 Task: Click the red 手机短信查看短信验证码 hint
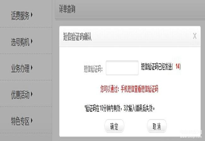139,89
